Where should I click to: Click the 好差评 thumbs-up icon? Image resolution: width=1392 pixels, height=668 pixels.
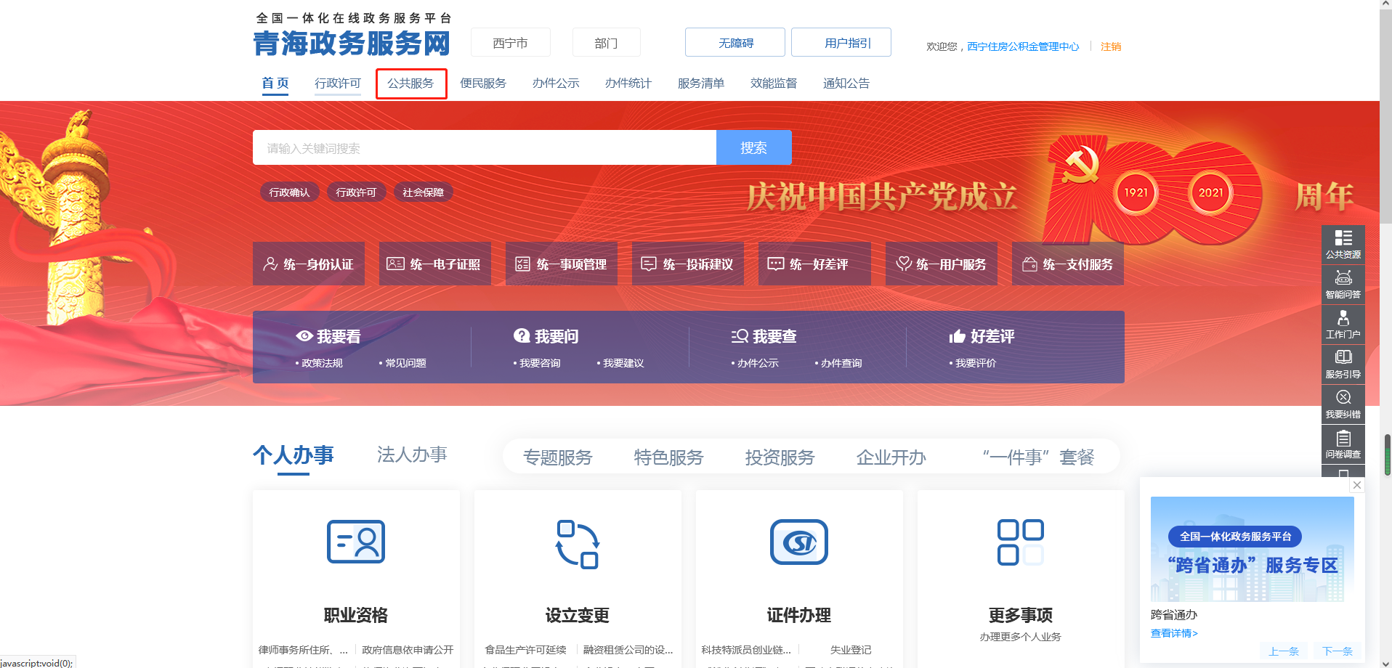[x=957, y=336]
